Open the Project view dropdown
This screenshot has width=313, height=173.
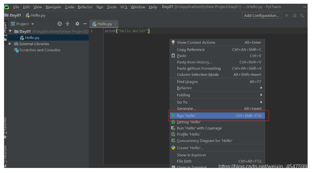pyautogui.click(x=32, y=24)
